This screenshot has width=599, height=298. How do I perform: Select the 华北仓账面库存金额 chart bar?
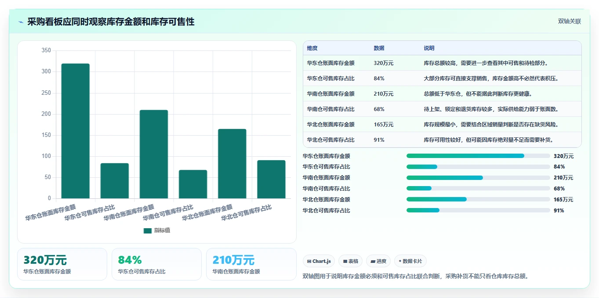[232, 164]
